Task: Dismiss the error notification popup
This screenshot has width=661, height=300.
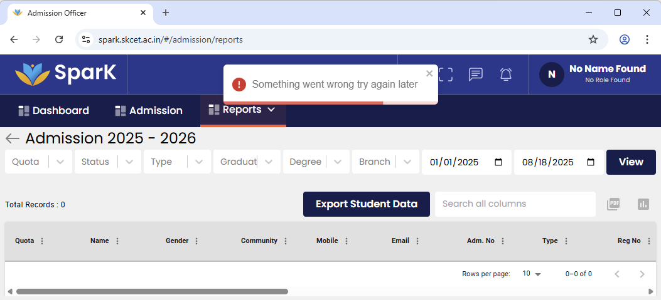Action: click(429, 73)
